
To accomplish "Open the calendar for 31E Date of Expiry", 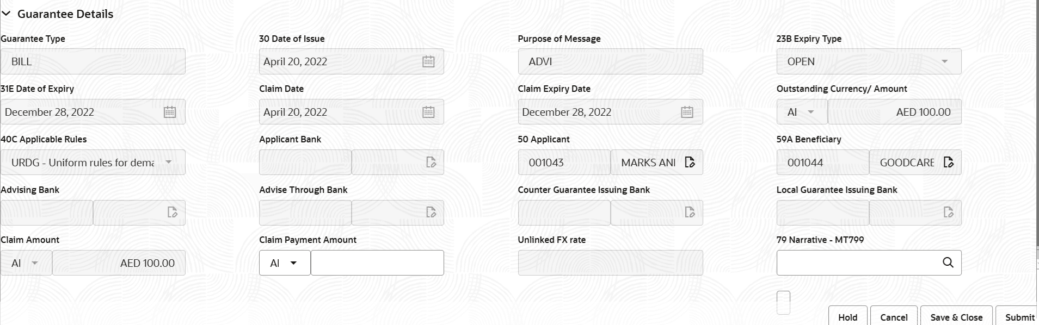I will pyautogui.click(x=170, y=111).
